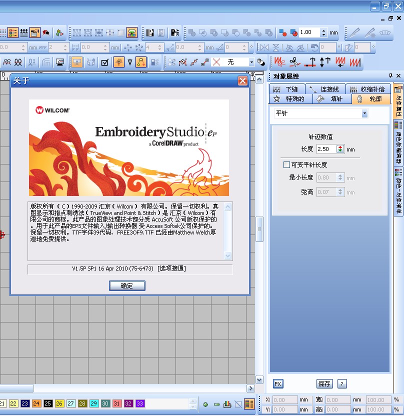Screen dimensions: 404x416
Task: Click the thread chart icon in color bar
Action: click(x=227, y=404)
